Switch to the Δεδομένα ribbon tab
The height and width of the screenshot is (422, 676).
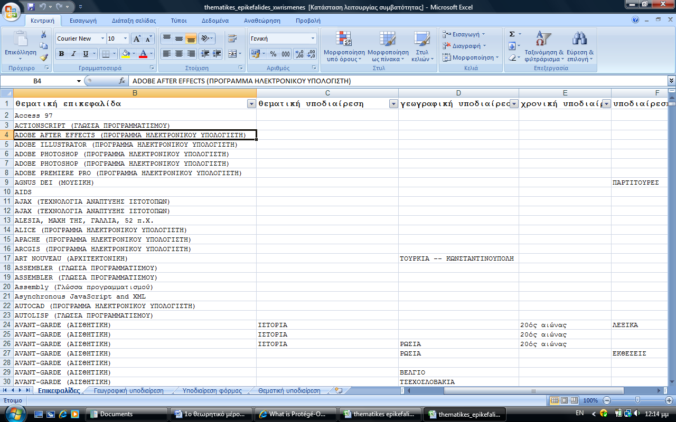point(215,21)
